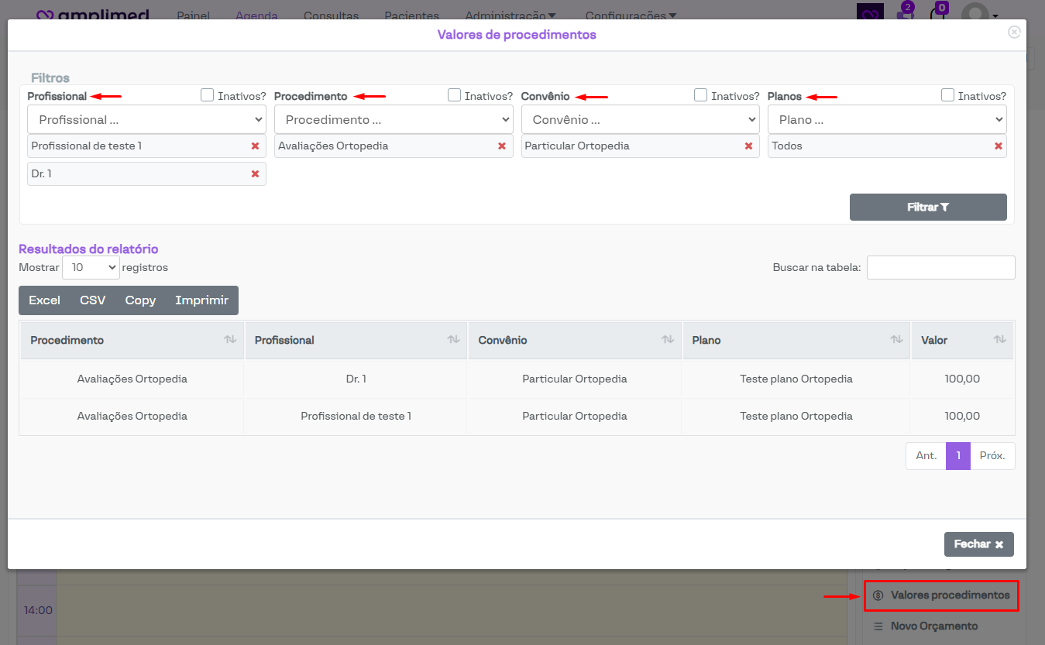This screenshot has width=1045, height=645.
Task: Remove 'Particular Ortopedia' convênio tag
Action: coord(748,146)
